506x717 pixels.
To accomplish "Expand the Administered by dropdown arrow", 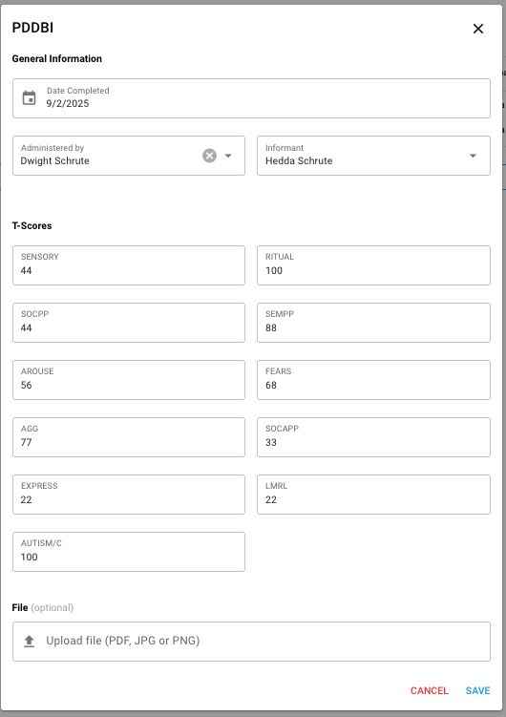I will pyautogui.click(x=228, y=156).
